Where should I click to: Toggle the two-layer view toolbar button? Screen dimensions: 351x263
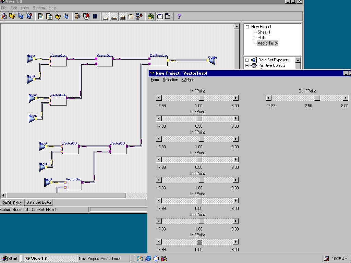[x=114, y=16]
